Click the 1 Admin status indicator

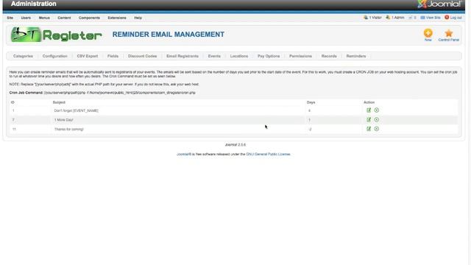395,18
